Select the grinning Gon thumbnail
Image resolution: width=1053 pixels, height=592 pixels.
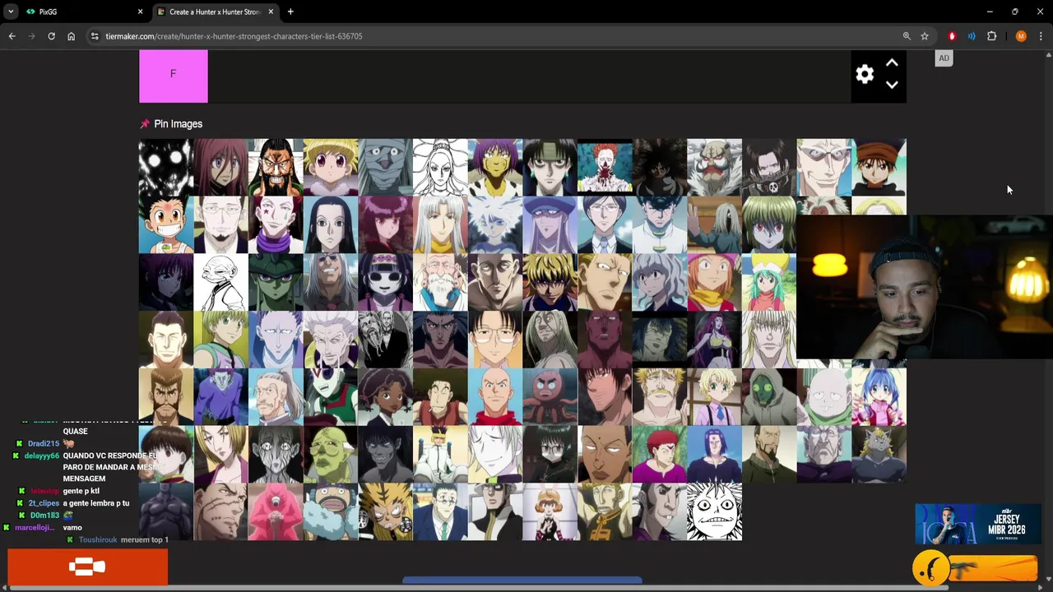tap(166, 224)
